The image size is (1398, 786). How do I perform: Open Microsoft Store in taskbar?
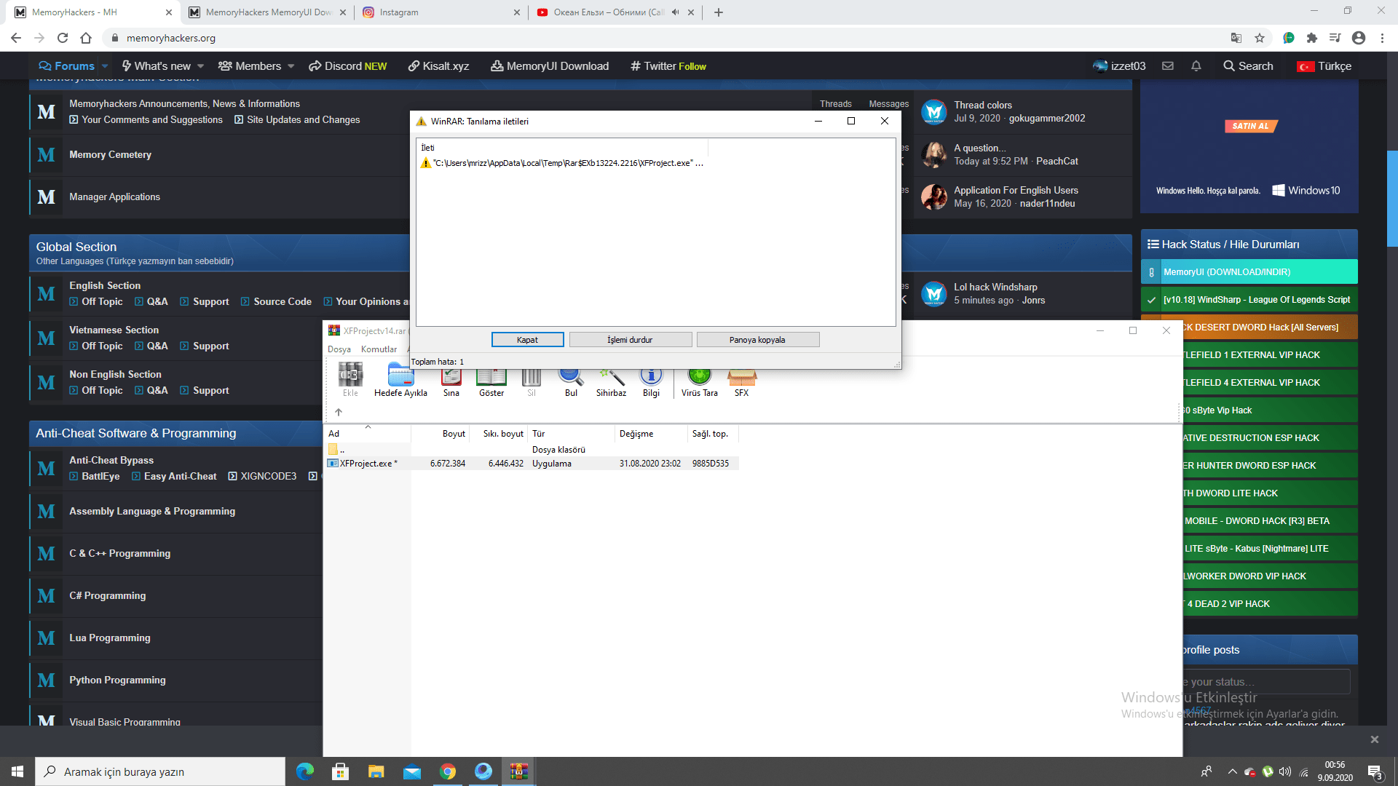(x=340, y=771)
